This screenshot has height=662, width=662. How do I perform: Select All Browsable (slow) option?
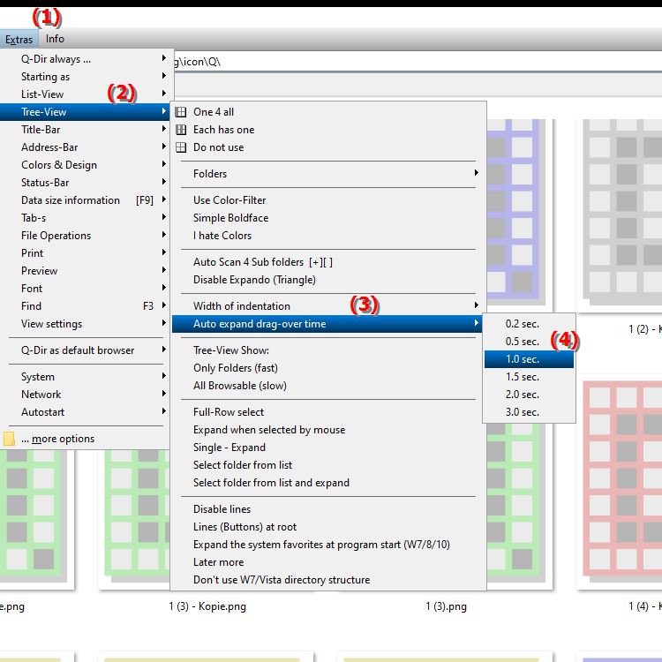pyautogui.click(x=328, y=386)
